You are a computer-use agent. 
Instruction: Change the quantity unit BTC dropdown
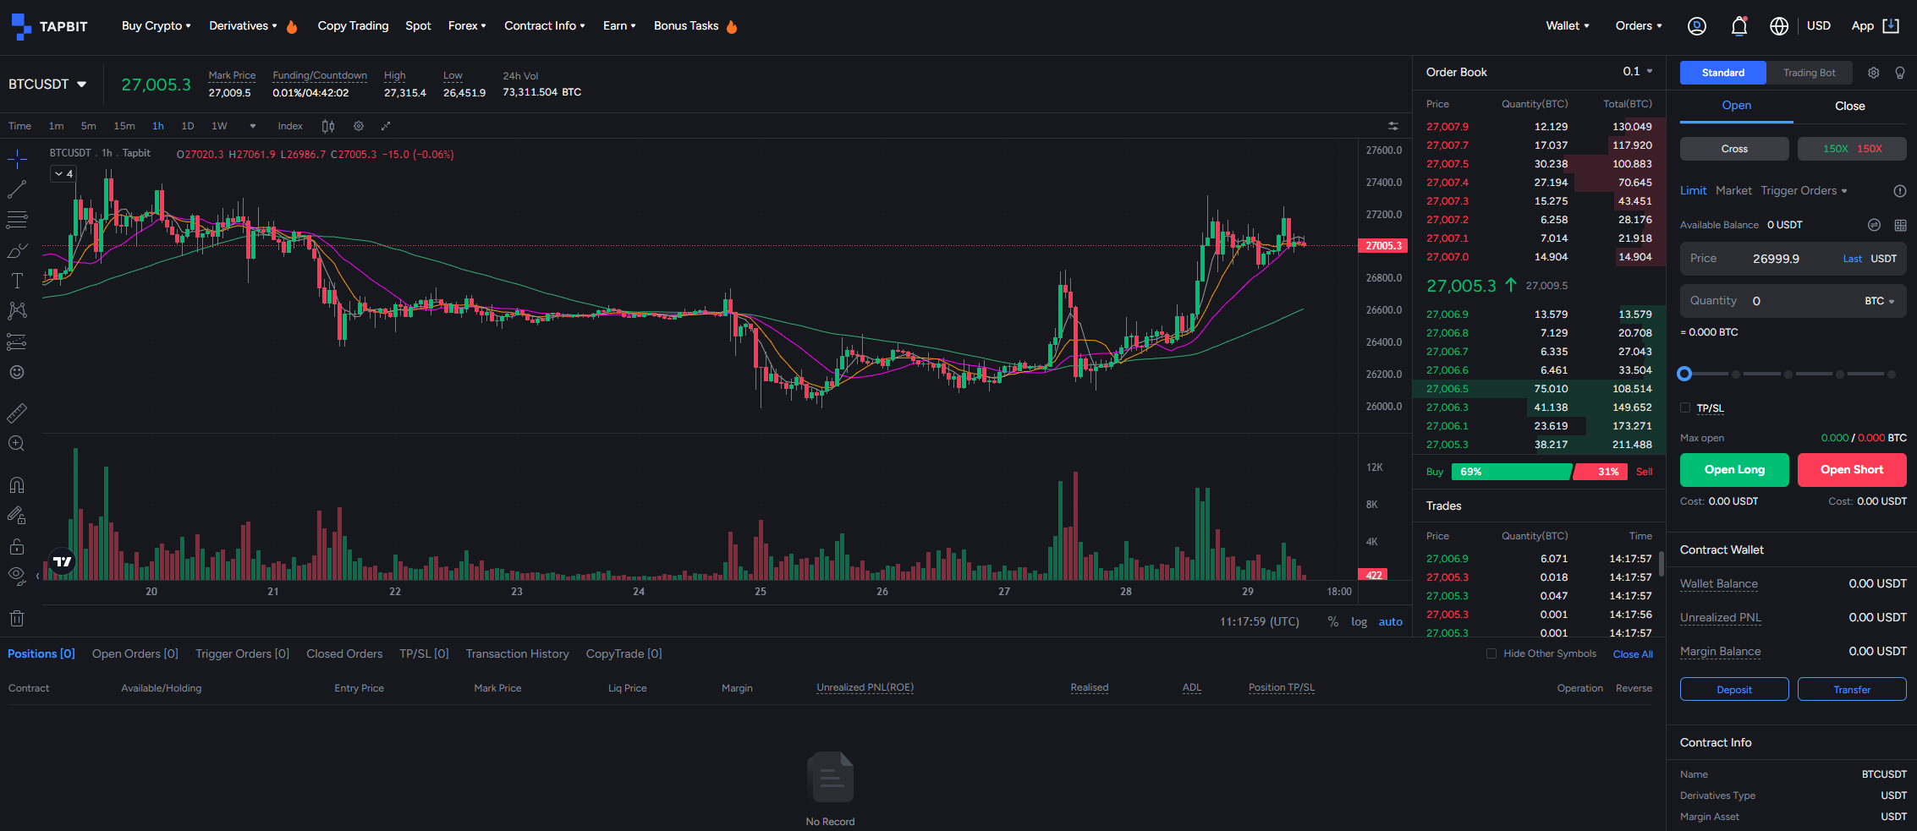pos(1880,301)
